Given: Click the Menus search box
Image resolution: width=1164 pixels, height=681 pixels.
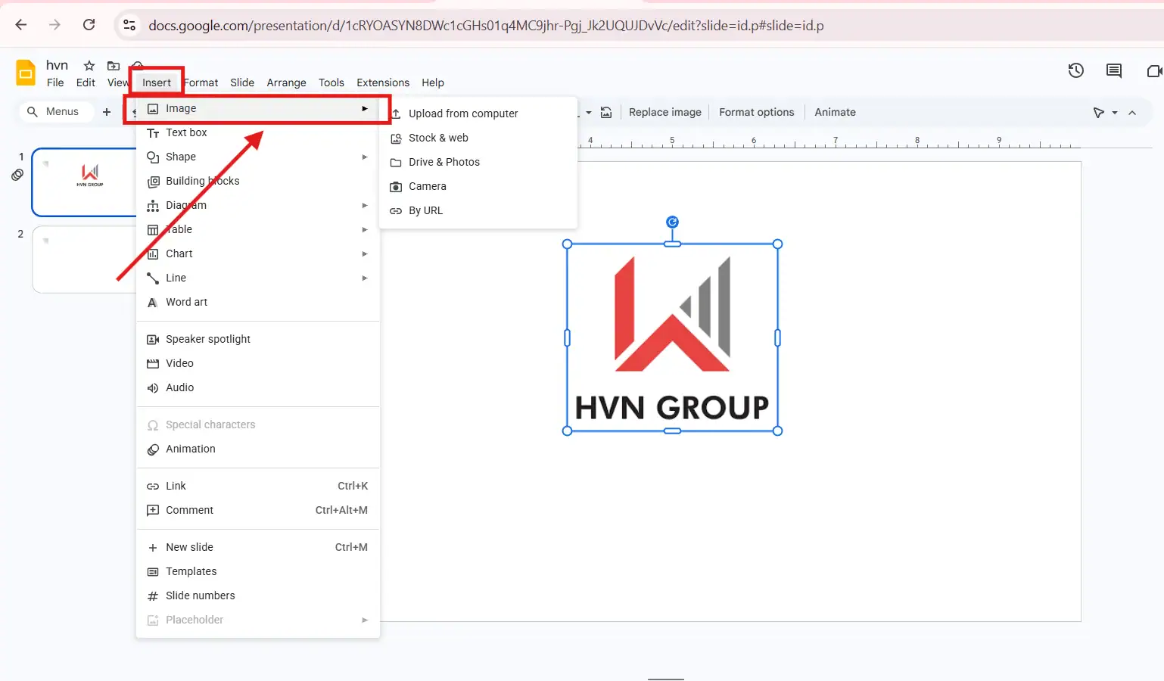Looking at the screenshot, I should coord(56,111).
